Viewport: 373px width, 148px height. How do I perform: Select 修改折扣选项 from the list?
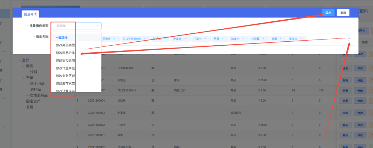click(76, 60)
